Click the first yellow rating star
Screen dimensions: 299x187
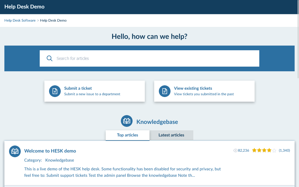pos(254,150)
